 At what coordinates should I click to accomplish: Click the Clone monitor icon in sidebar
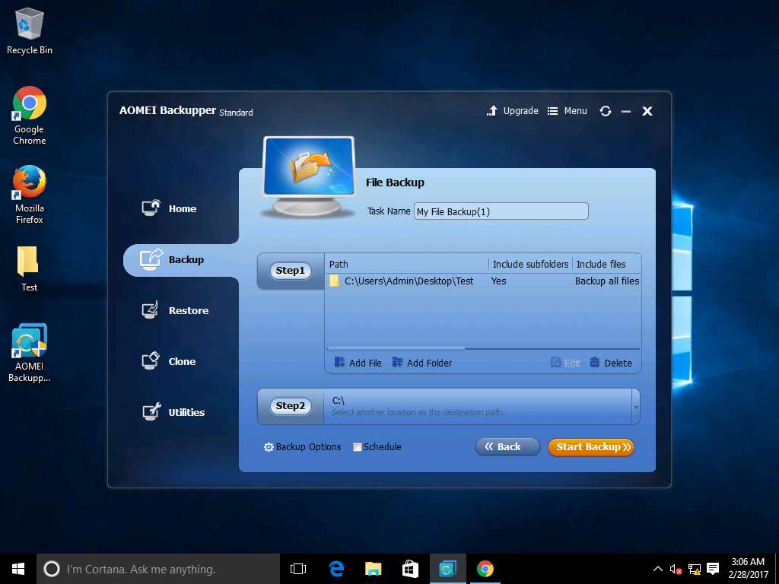(150, 360)
